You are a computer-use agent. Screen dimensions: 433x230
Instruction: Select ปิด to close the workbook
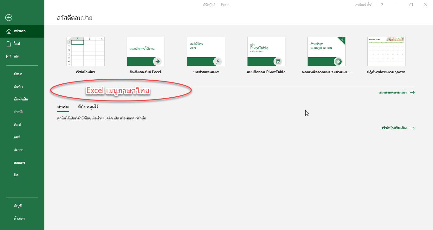tap(16, 175)
